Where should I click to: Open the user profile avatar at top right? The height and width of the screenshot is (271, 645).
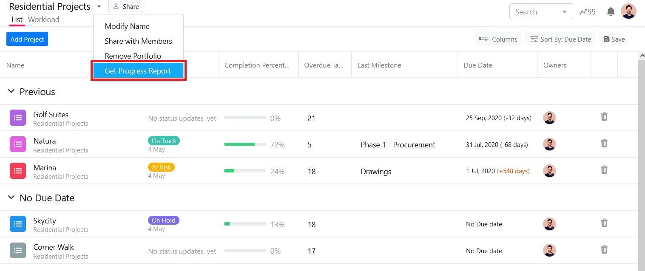coord(628,11)
